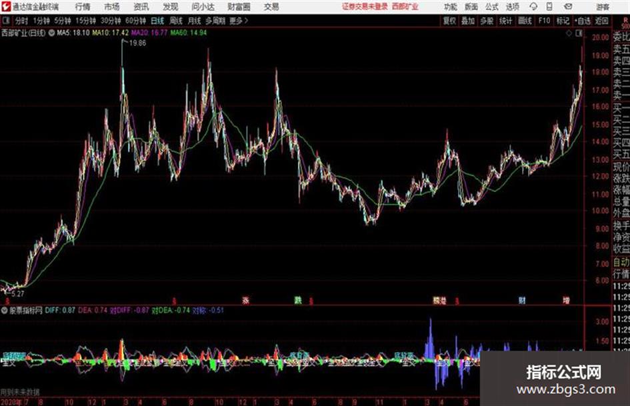
Task: Add stock via the 自选 button
Action: tap(582, 21)
